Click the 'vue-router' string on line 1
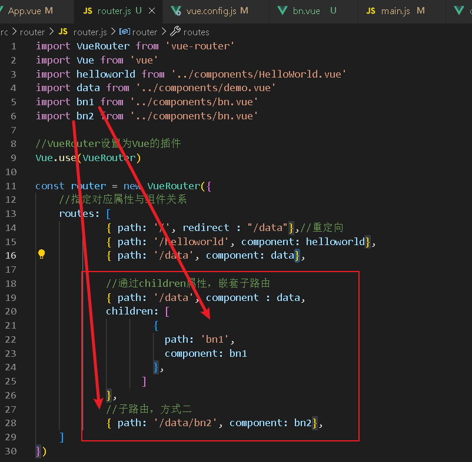The image size is (472, 462). point(200,46)
